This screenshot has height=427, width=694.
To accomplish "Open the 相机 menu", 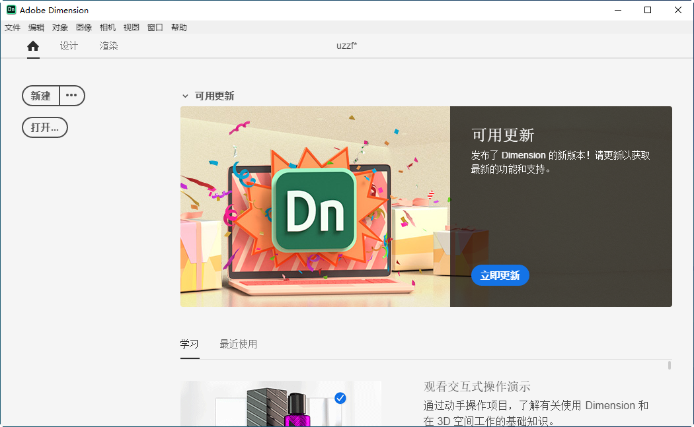I will click(107, 27).
